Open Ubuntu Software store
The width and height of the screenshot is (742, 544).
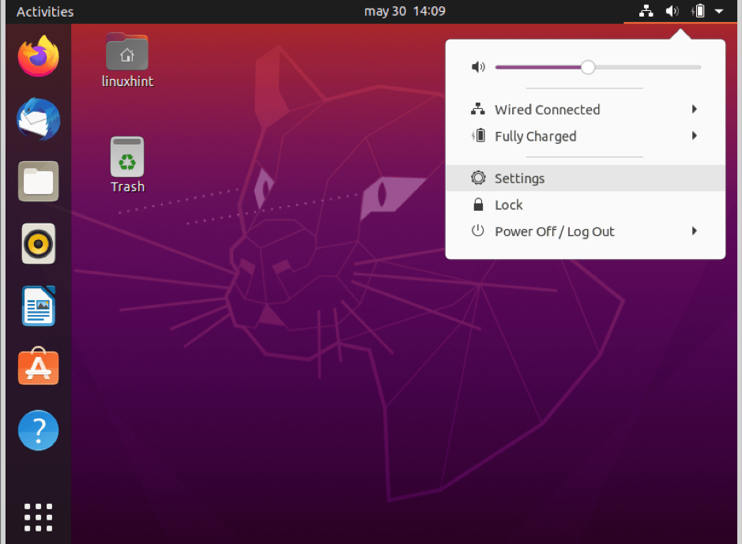(x=39, y=366)
